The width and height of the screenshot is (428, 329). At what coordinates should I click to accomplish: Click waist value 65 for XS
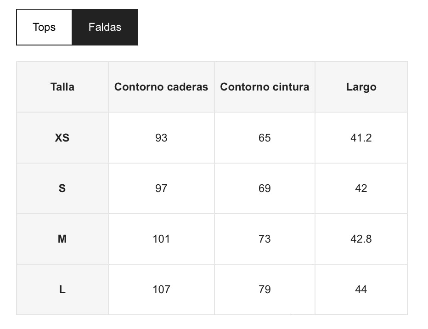pos(265,138)
